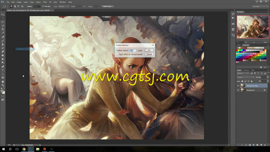270x152 pixels.
Task: Enable Apply effect at canvas bounds
Action: tap(117, 54)
